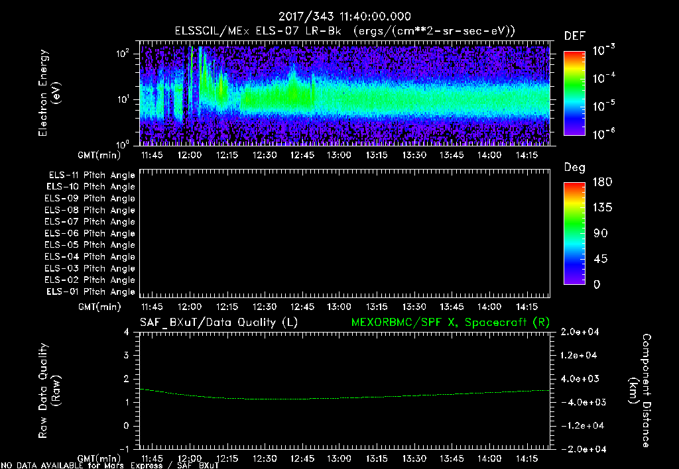Select the DEF legend heading
The height and width of the screenshot is (469, 679).
tap(575, 36)
